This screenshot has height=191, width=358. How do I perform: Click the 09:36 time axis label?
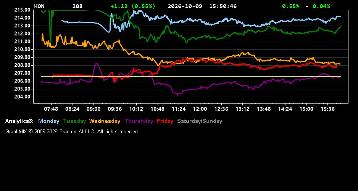coord(115,109)
